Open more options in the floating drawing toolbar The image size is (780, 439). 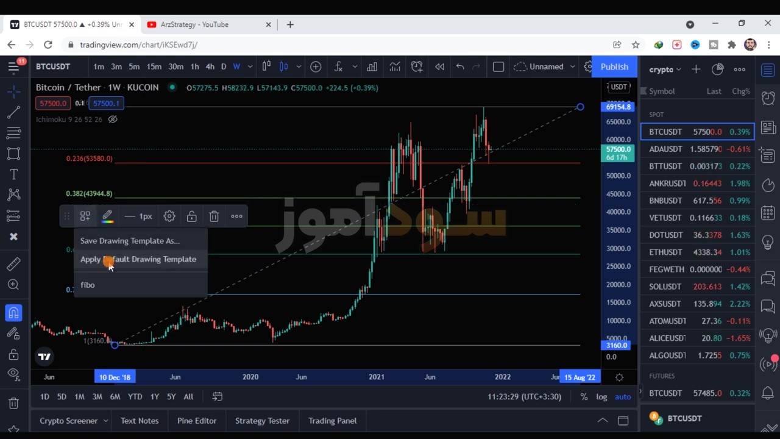pyautogui.click(x=236, y=216)
